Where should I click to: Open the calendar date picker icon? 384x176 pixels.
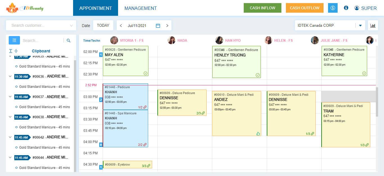[158, 26]
